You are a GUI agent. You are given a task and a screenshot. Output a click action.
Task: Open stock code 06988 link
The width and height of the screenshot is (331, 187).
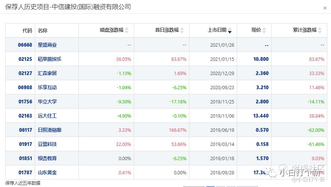(25, 87)
